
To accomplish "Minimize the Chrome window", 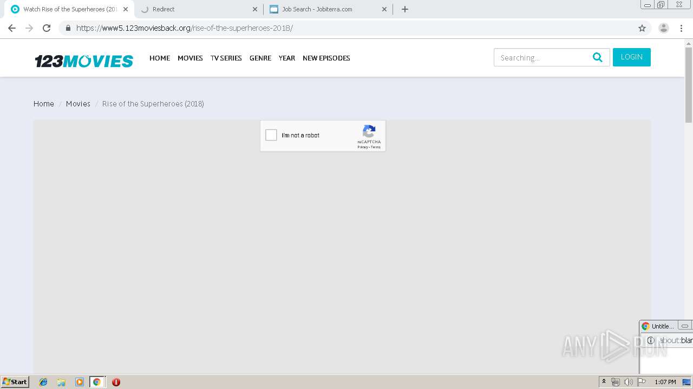I will (648, 5).
